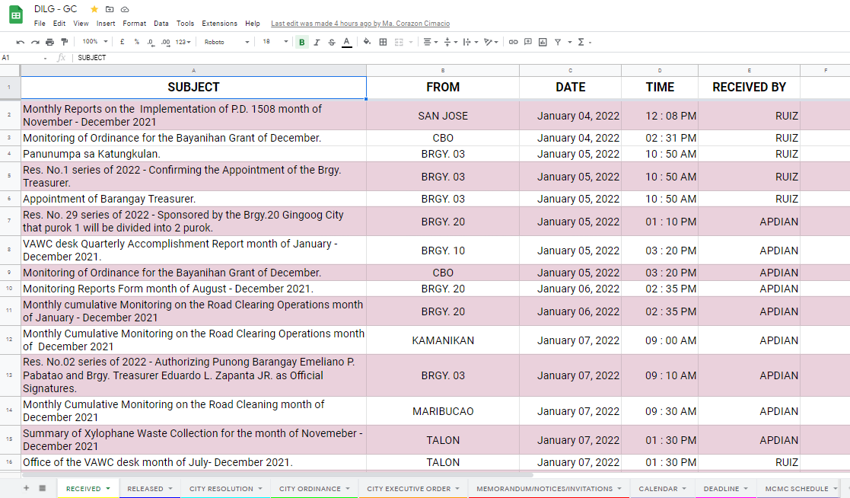Add a new sheet with plus button
The width and height of the screenshot is (850, 498).
coord(26,488)
